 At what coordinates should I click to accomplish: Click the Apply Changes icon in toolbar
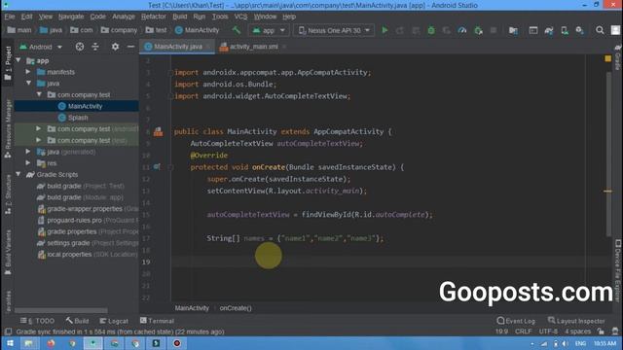point(400,30)
